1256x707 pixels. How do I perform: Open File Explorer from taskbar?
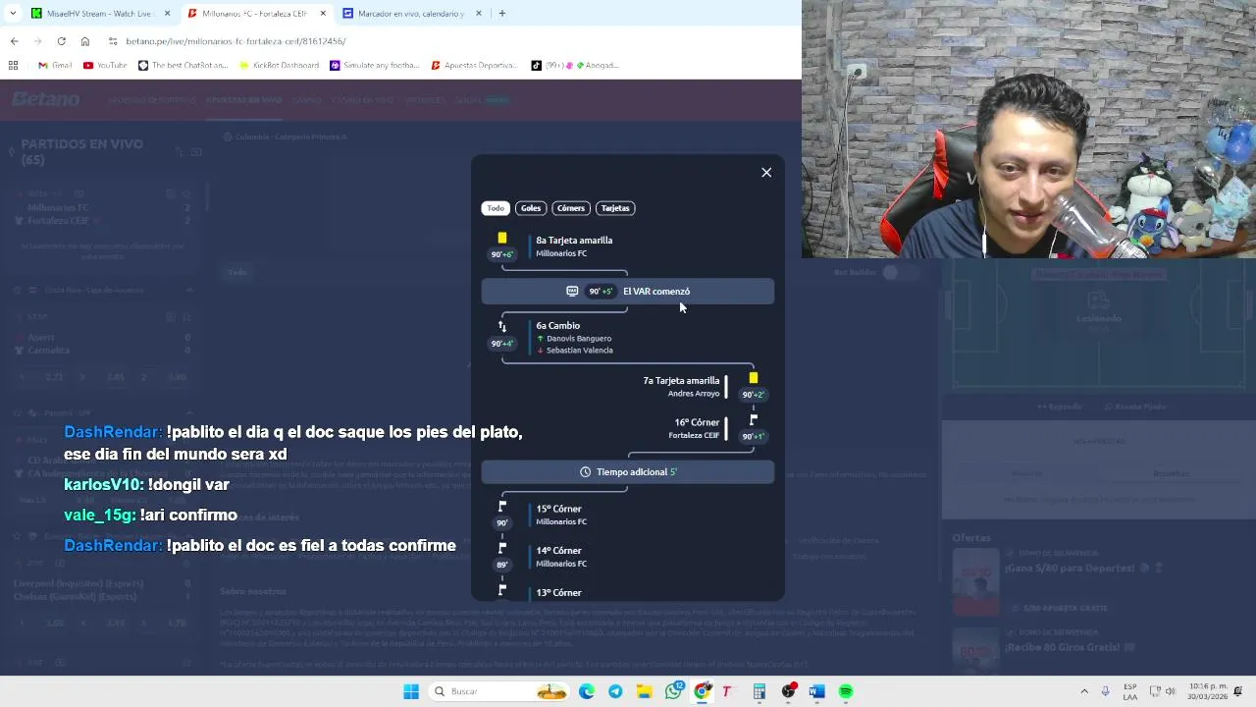click(x=644, y=691)
